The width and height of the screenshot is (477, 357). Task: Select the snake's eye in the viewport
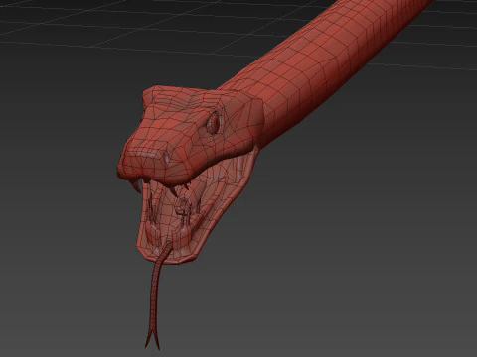[x=214, y=123]
